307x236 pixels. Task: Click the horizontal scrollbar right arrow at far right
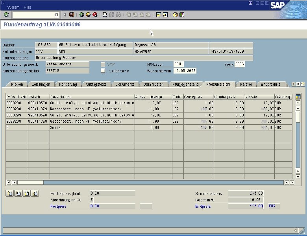tap(292, 183)
